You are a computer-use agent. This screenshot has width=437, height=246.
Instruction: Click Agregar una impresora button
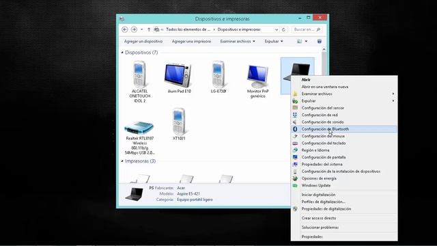[x=191, y=41]
